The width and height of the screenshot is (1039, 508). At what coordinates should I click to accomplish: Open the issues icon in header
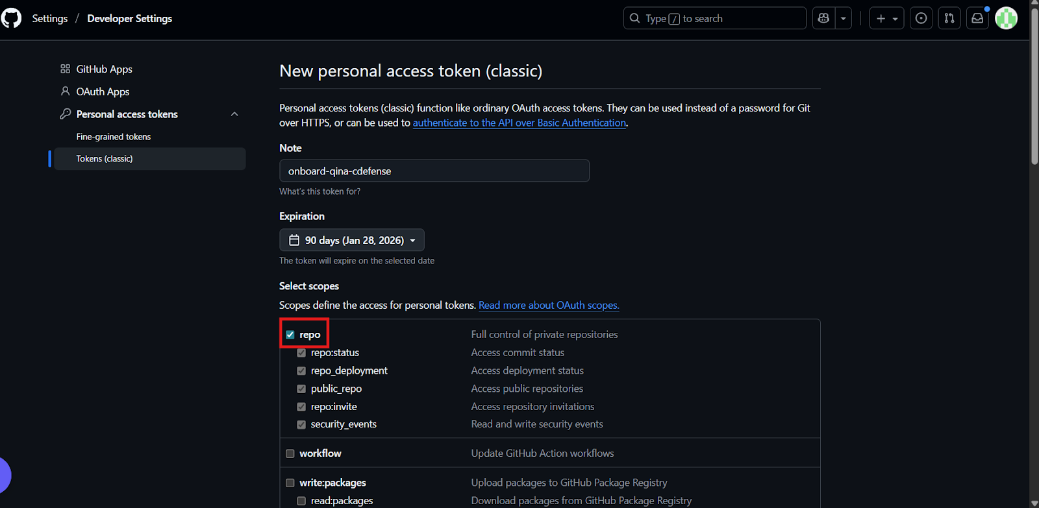921,18
